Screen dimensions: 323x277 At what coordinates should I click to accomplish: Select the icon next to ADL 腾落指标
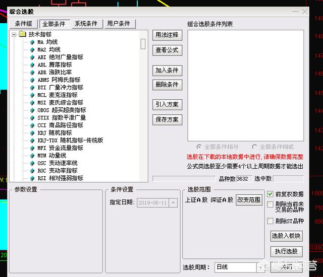(x=32, y=65)
